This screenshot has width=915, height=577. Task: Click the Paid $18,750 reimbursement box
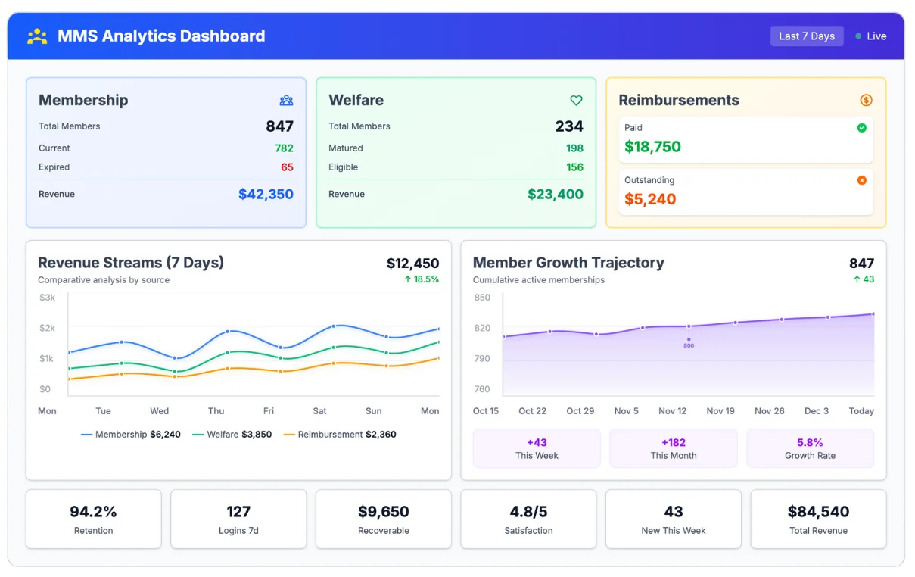745,139
